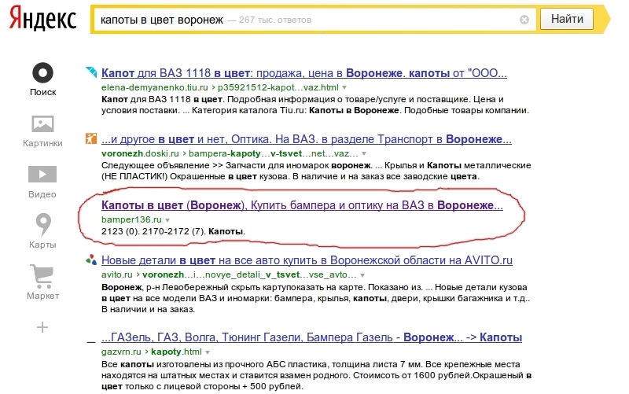
Task: Click snippet starting Следующее объявление >> Запчасти
Action: click(x=316, y=171)
